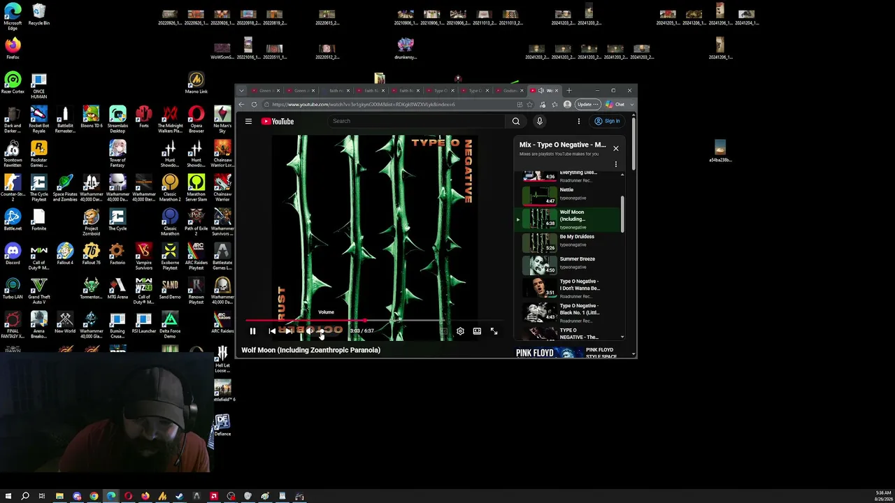Open the YouTube guide hamburger menu
The width and height of the screenshot is (895, 503).
point(248,121)
